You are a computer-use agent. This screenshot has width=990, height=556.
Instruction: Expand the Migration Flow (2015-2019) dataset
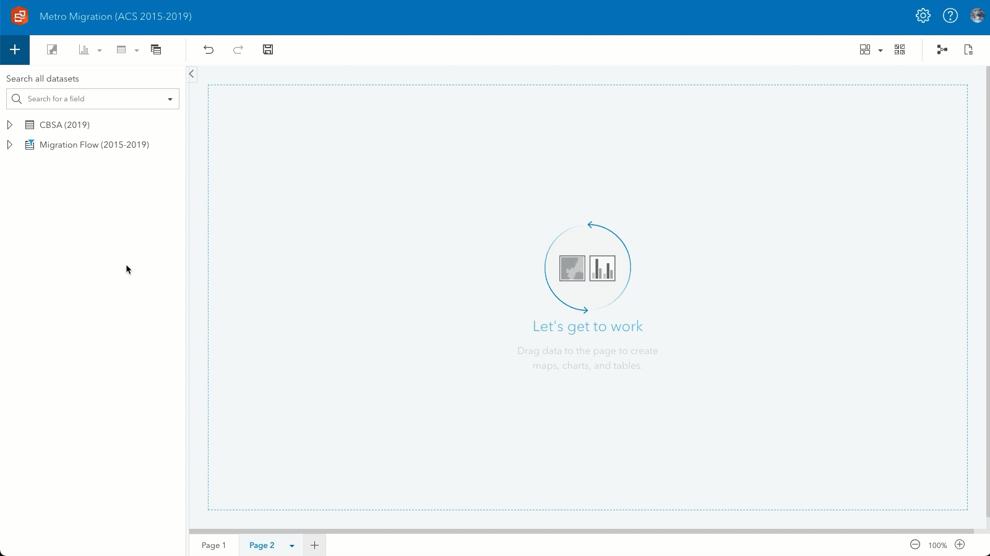[x=9, y=145]
